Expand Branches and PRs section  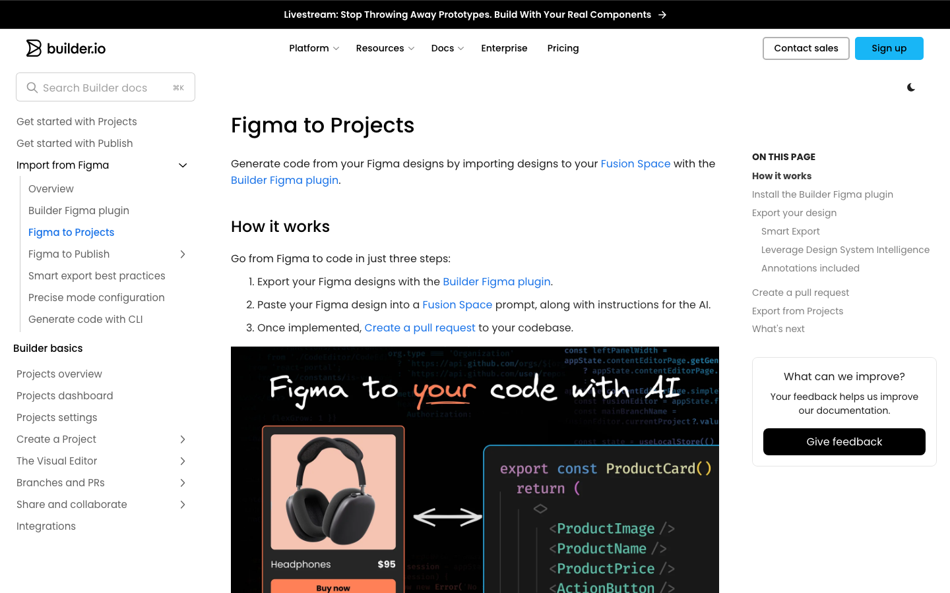pyautogui.click(x=183, y=483)
